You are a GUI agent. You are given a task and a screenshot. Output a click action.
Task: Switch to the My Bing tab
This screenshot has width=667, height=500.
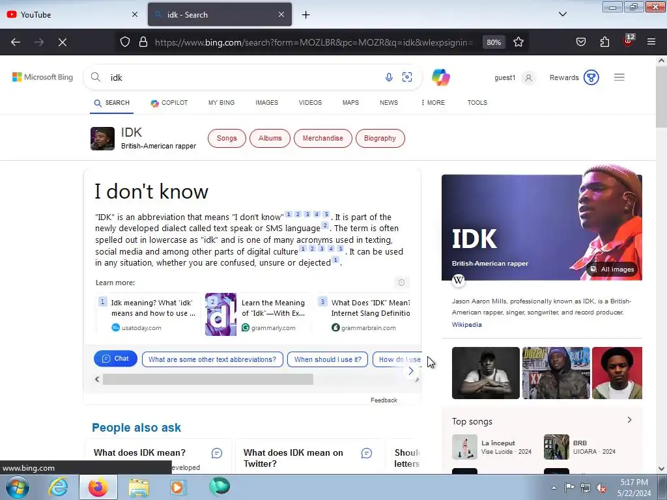(x=221, y=103)
